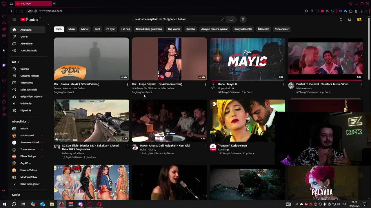371x208 pixels.
Task: Open the DMAX Turkiye subscription
Action: pyautogui.click(x=28, y=156)
